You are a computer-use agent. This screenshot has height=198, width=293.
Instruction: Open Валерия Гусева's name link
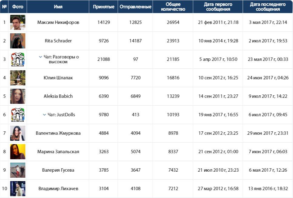click(x=58, y=170)
